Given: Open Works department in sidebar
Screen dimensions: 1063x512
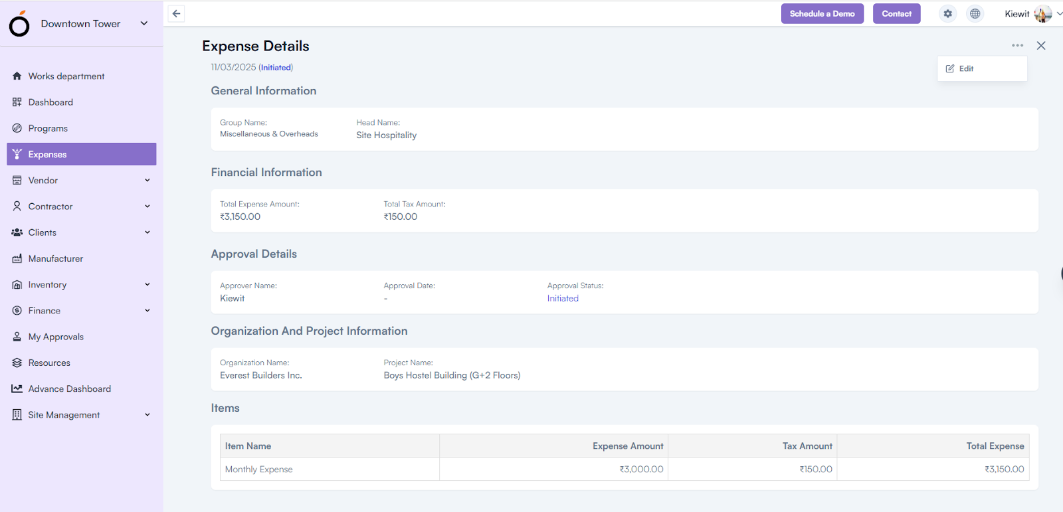Looking at the screenshot, I should pyautogui.click(x=82, y=76).
